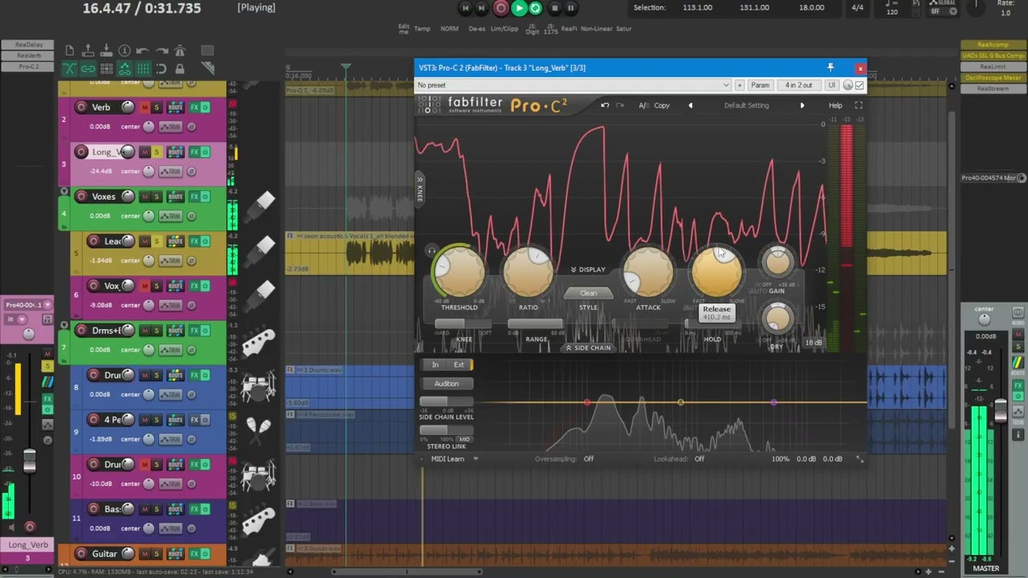The height and width of the screenshot is (578, 1028).
Task: Click the headphone audition icon near Threshold
Action: point(431,250)
